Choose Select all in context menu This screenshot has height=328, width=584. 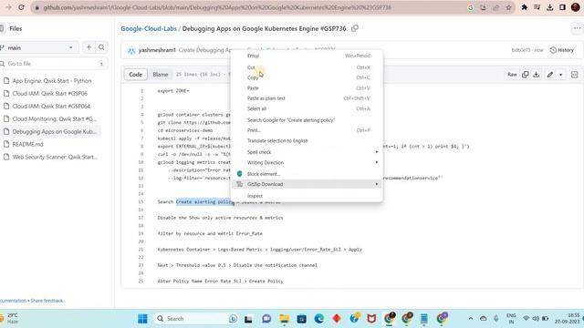click(308, 108)
